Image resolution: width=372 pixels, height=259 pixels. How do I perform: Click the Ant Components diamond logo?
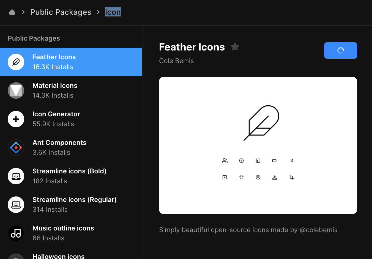(16, 148)
